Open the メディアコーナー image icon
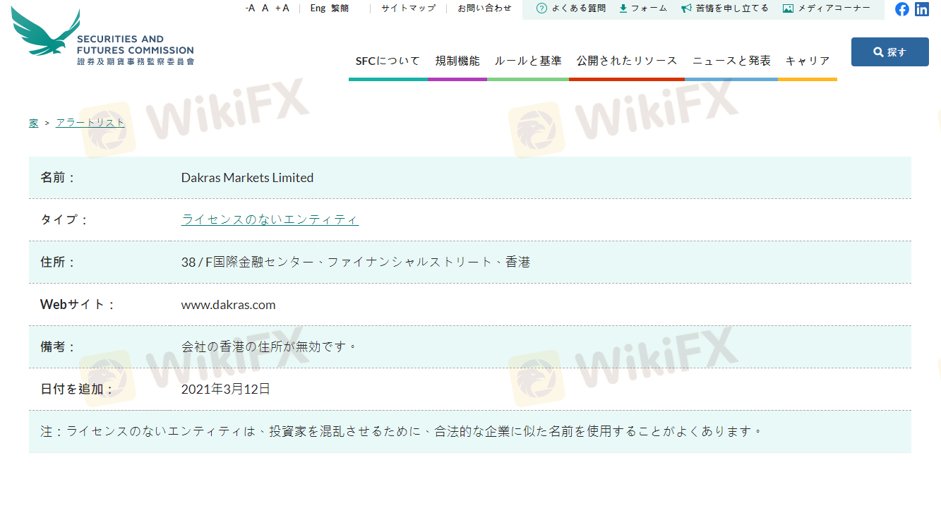This screenshot has height=513, width=941. pyautogui.click(x=788, y=8)
